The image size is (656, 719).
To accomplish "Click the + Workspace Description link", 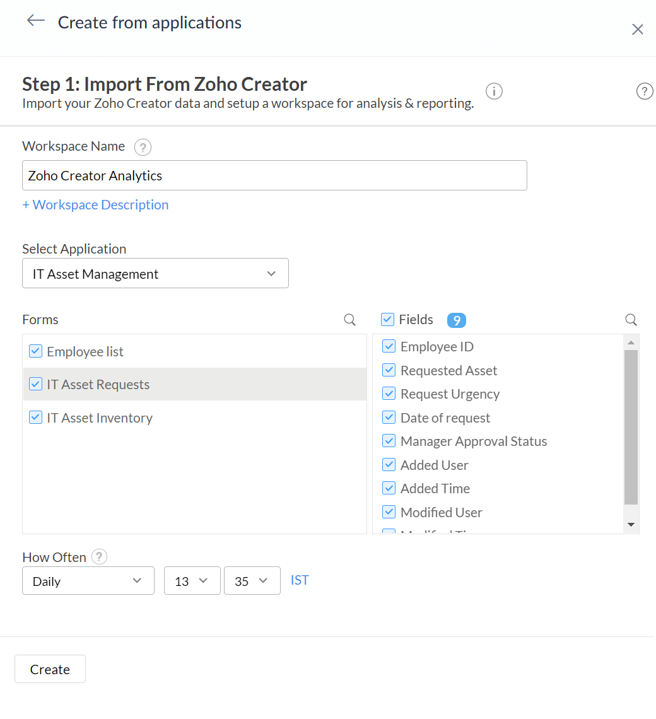I will coord(95,204).
